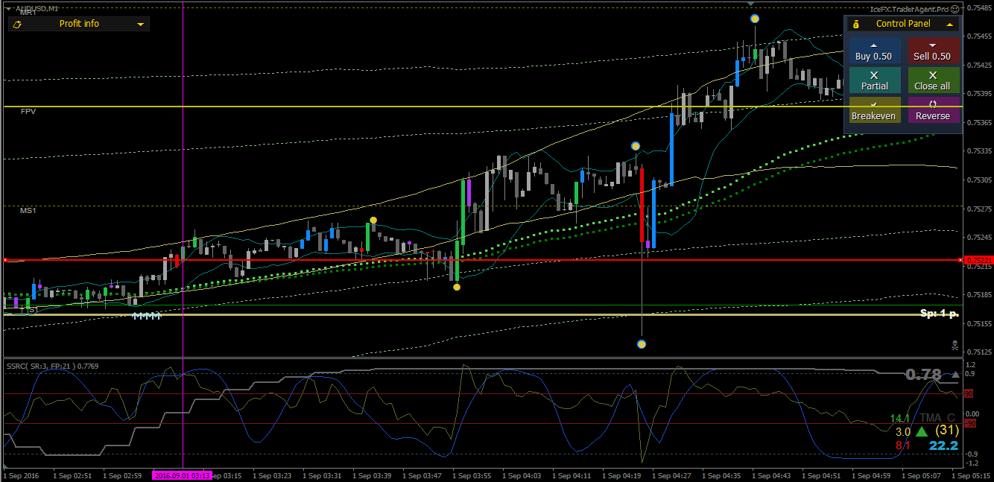Click the fractal marker dot above the red candle
Screen dimensions: 994x482
pyautogui.click(x=636, y=146)
